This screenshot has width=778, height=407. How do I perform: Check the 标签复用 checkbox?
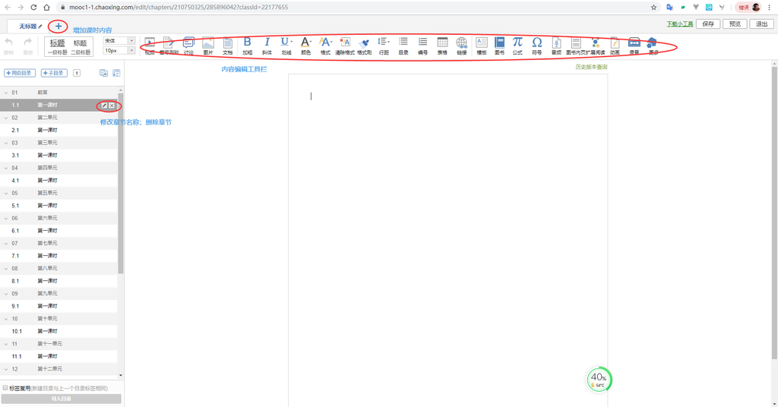pos(5,388)
